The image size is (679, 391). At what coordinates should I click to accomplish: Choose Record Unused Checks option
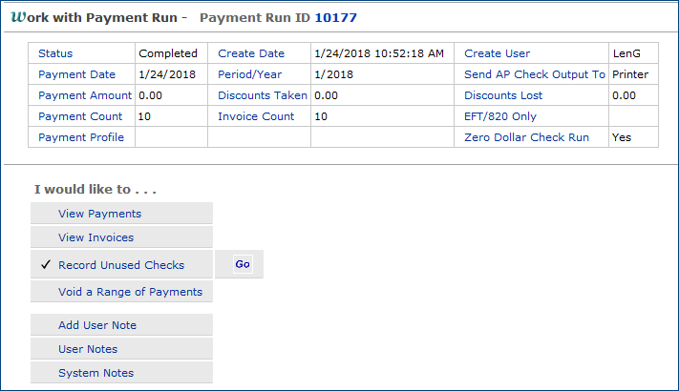click(121, 265)
